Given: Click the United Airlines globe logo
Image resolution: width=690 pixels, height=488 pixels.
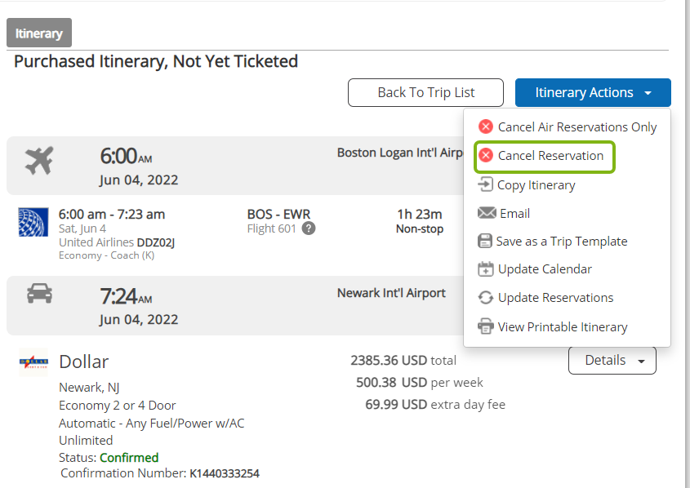Looking at the screenshot, I should point(33,222).
